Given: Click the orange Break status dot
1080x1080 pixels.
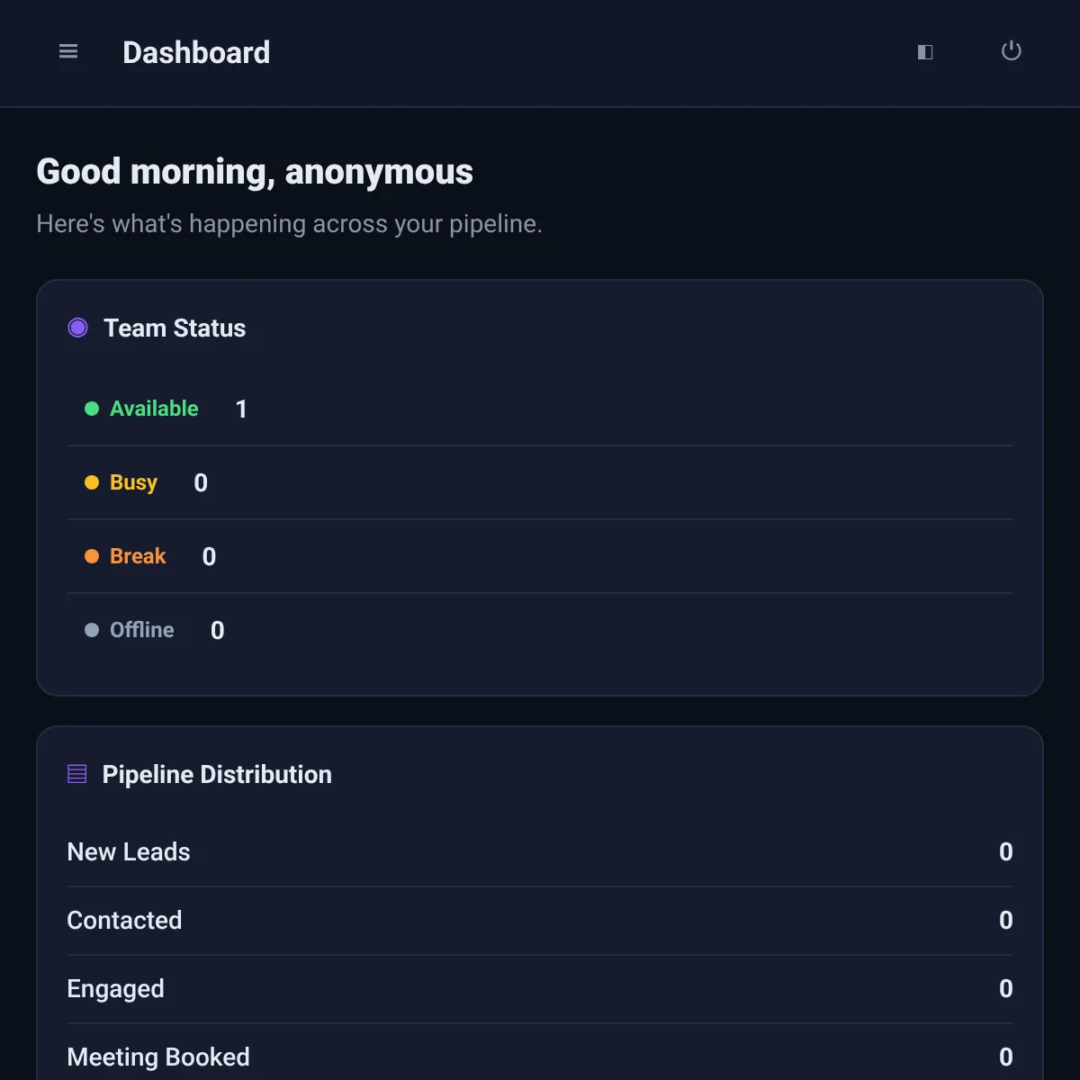Looking at the screenshot, I should 92,556.
